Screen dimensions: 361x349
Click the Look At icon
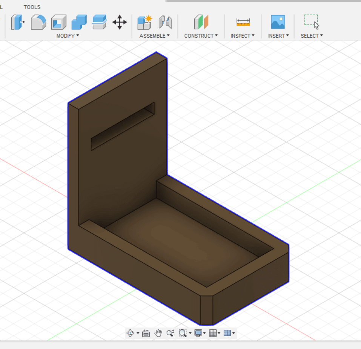pyautogui.click(x=146, y=333)
